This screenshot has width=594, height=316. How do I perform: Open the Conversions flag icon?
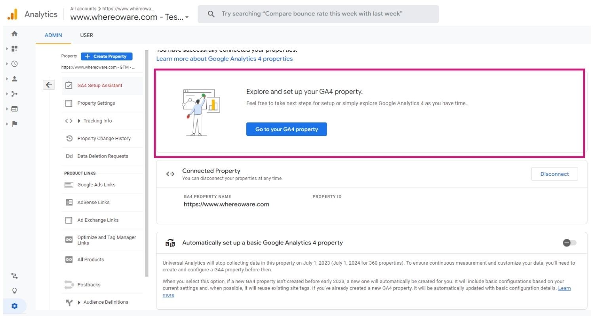[15, 124]
